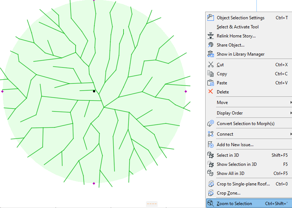Click the black center point of tree
The image size is (292, 208).
[x=94, y=91]
